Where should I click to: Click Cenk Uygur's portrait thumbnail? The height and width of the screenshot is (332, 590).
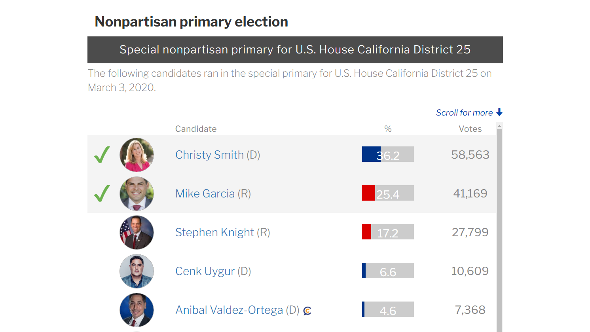(x=137, y=271)
